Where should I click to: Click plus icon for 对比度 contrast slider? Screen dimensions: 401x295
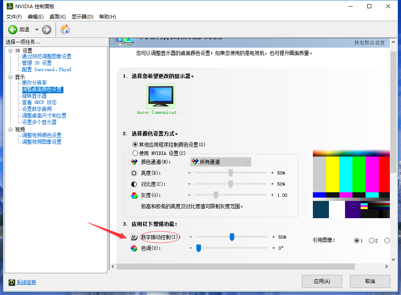tap(272, 184)
